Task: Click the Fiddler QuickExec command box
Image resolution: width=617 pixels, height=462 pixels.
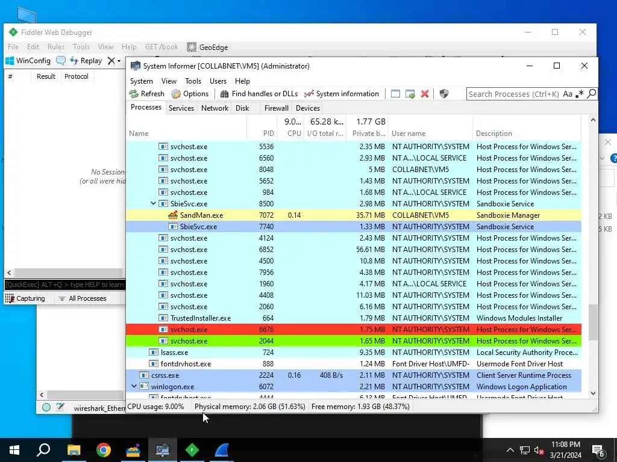Action: pyautogui.click(x=65, y=285)
